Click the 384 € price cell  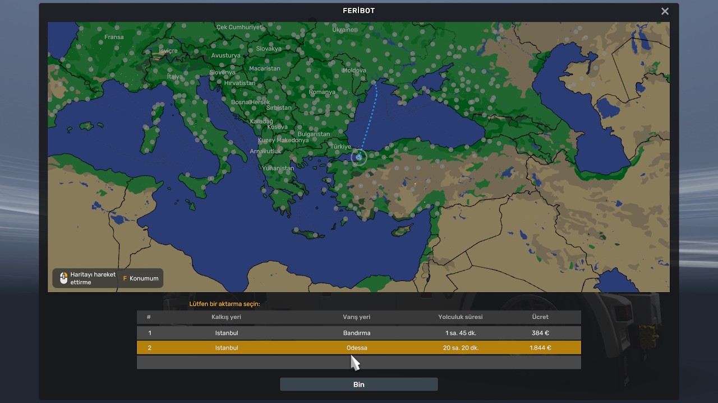540,333
